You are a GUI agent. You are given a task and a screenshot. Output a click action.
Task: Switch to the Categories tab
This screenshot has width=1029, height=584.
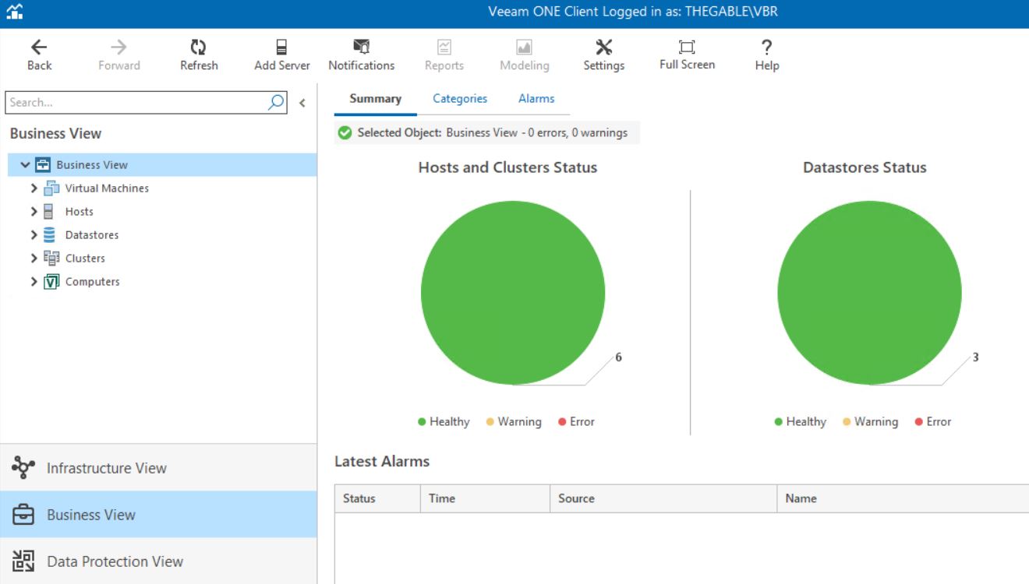point(460,99)
